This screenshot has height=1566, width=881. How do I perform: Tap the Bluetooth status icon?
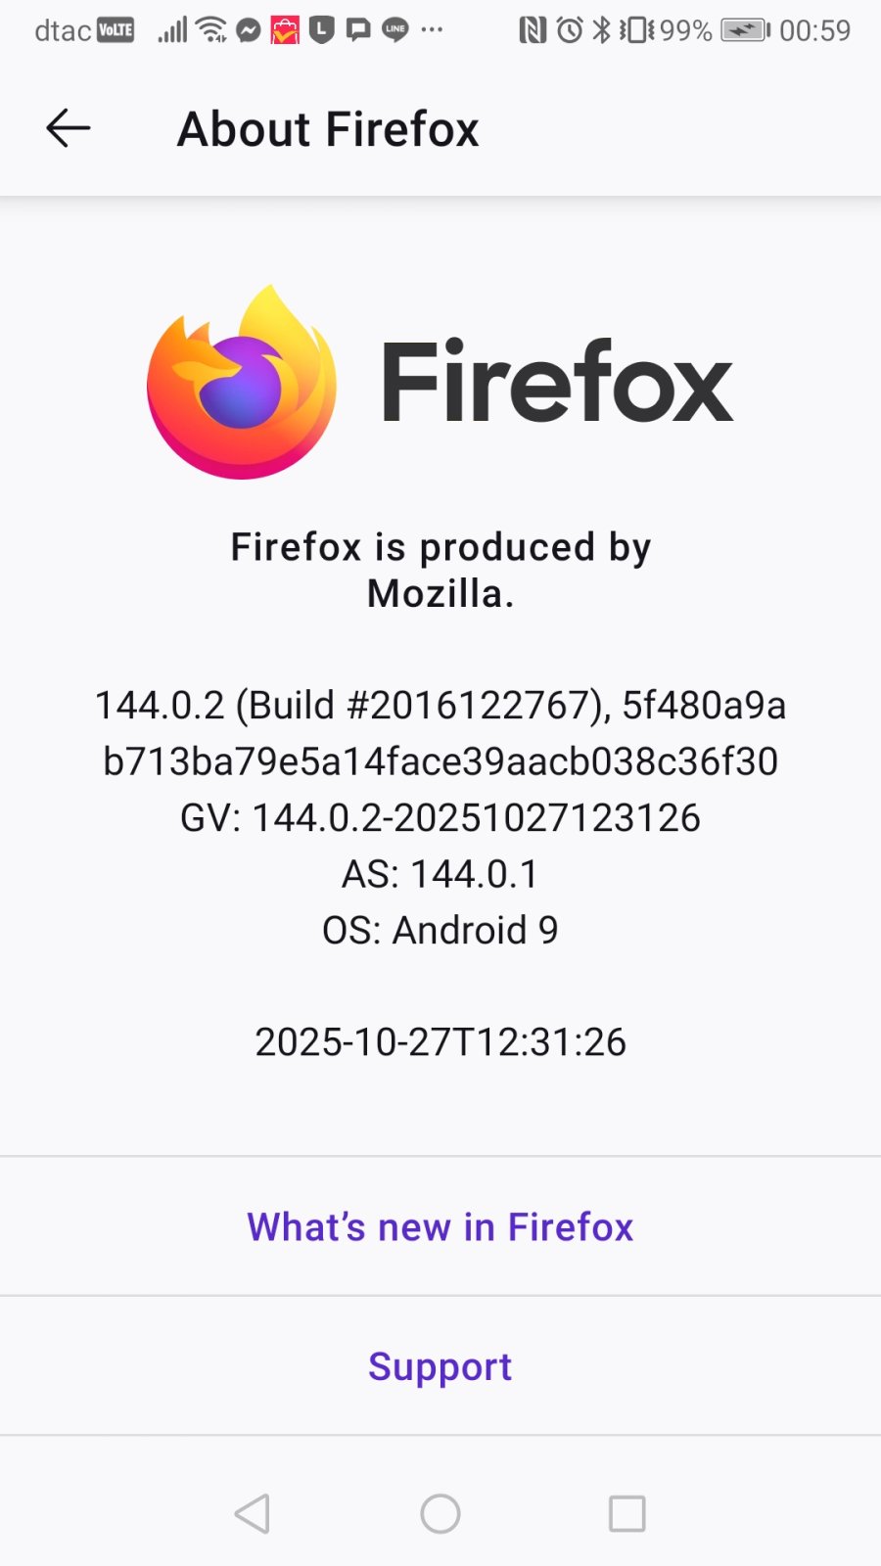pyautogui.click(x=601, y=30)
